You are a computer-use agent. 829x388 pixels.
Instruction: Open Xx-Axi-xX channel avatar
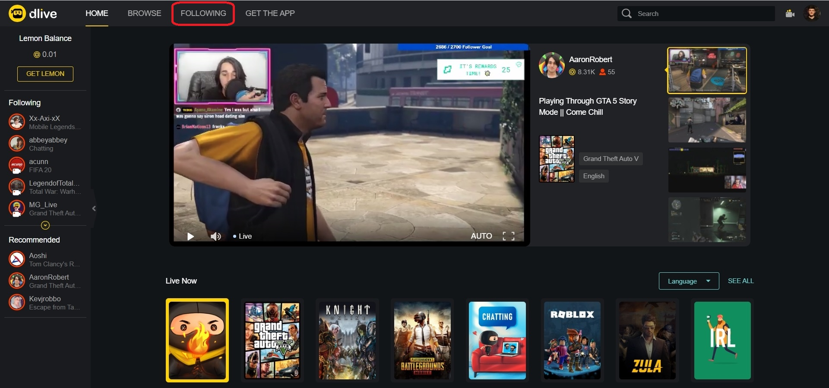click(x=17, y=122)
